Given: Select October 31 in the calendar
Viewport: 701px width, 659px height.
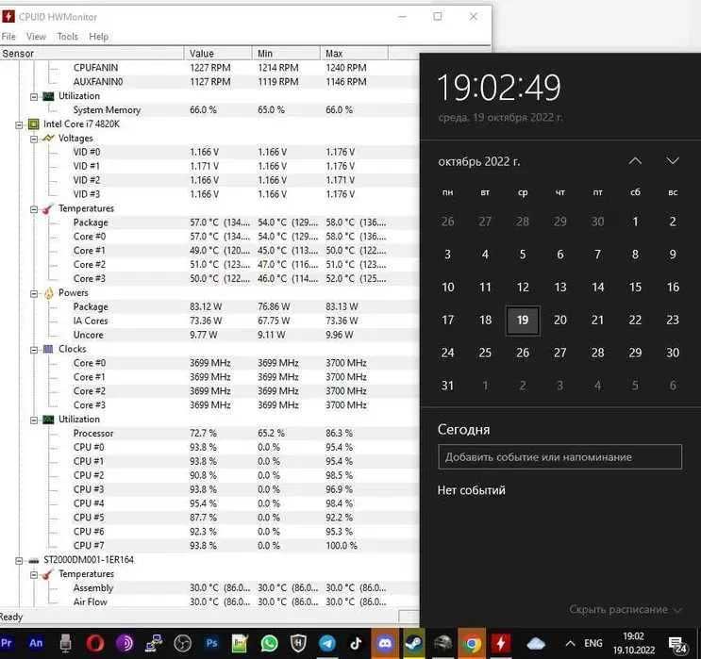Looking at the screenshot, I should [x=447, y=386].
